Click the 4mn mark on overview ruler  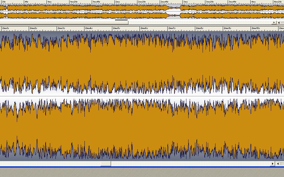pos(253,2)
